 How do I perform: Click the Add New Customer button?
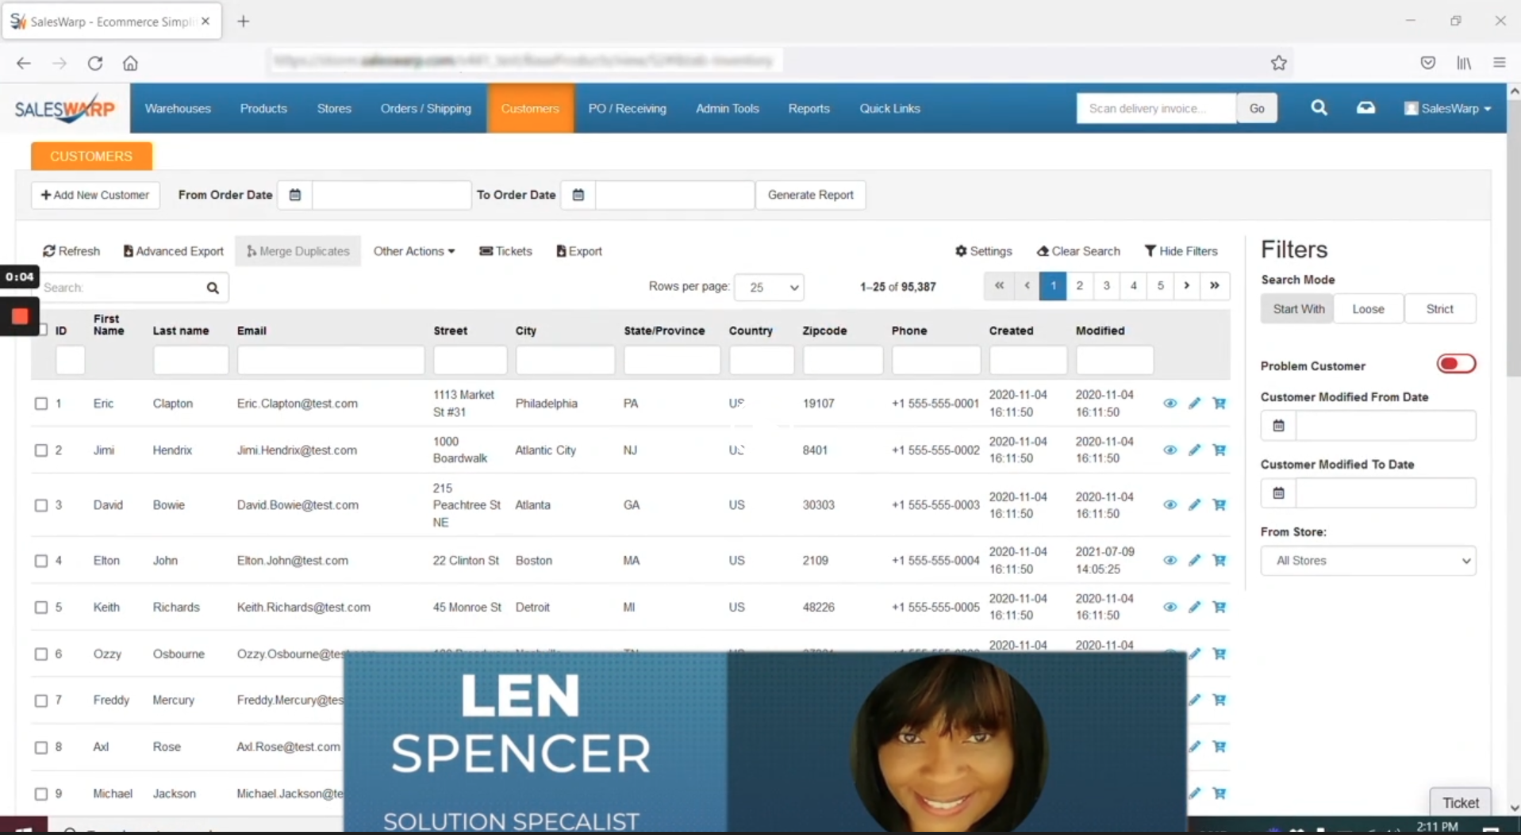pyautogui.click(x=94, y=194)
